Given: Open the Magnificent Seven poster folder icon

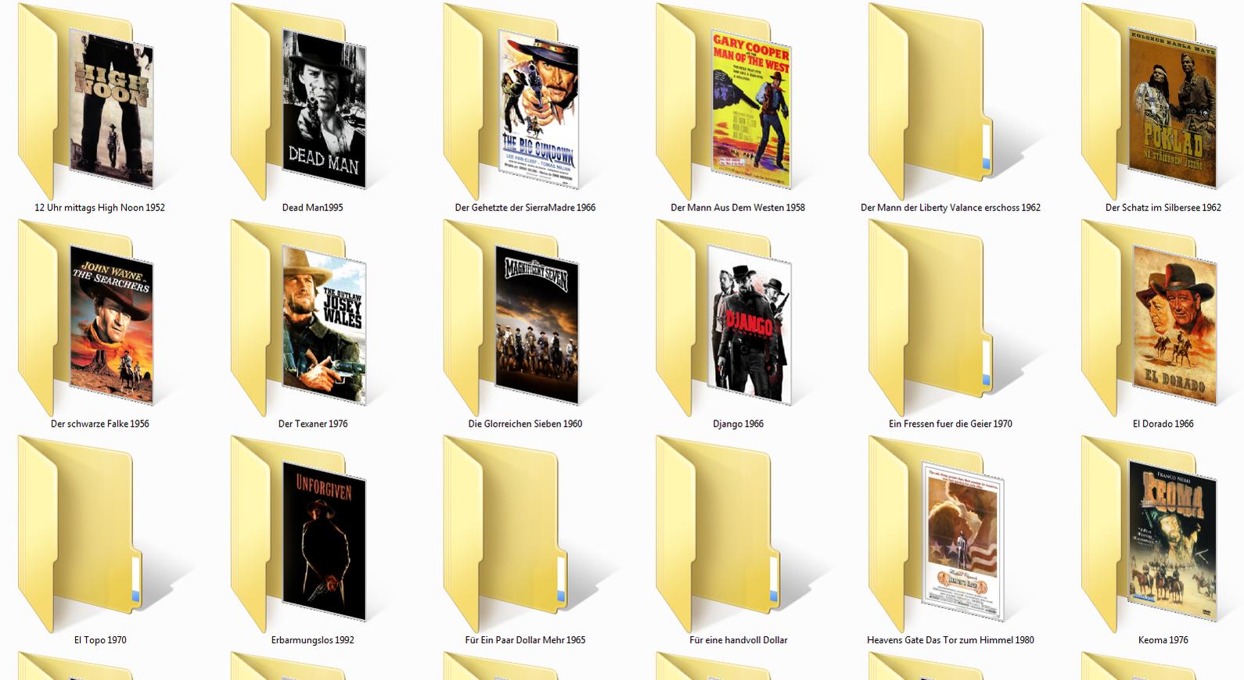Looking at the screenshot, I should (512, 318).
